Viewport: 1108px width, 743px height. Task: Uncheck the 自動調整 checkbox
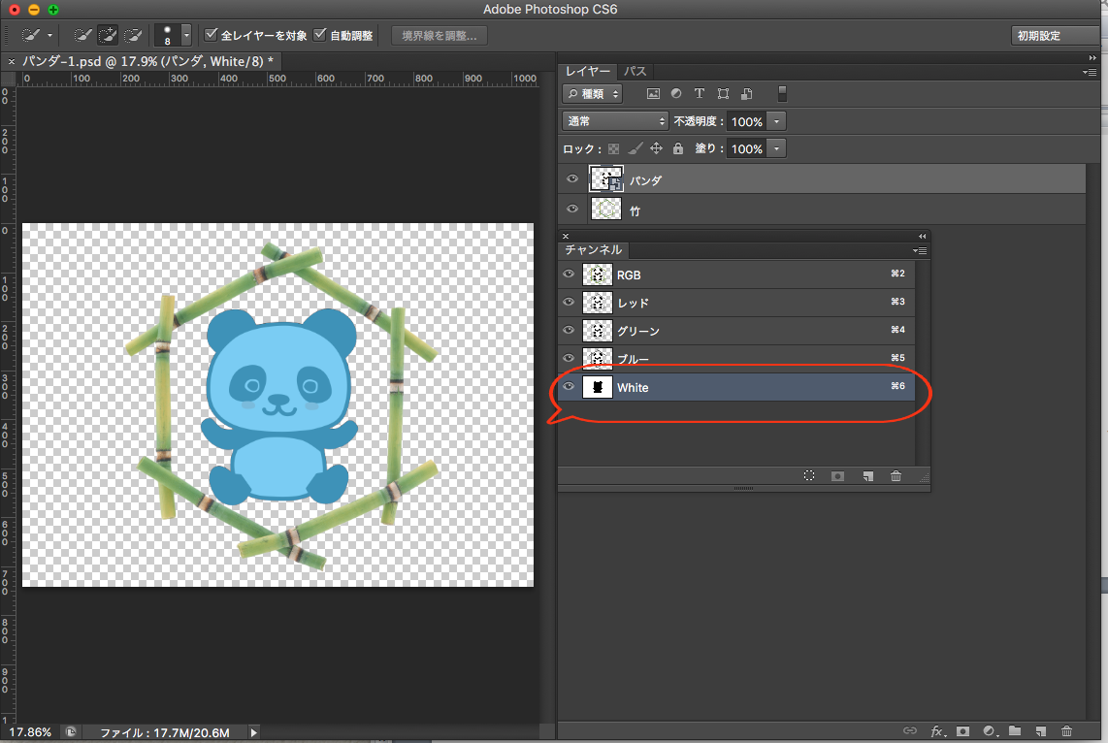point(320,36)
